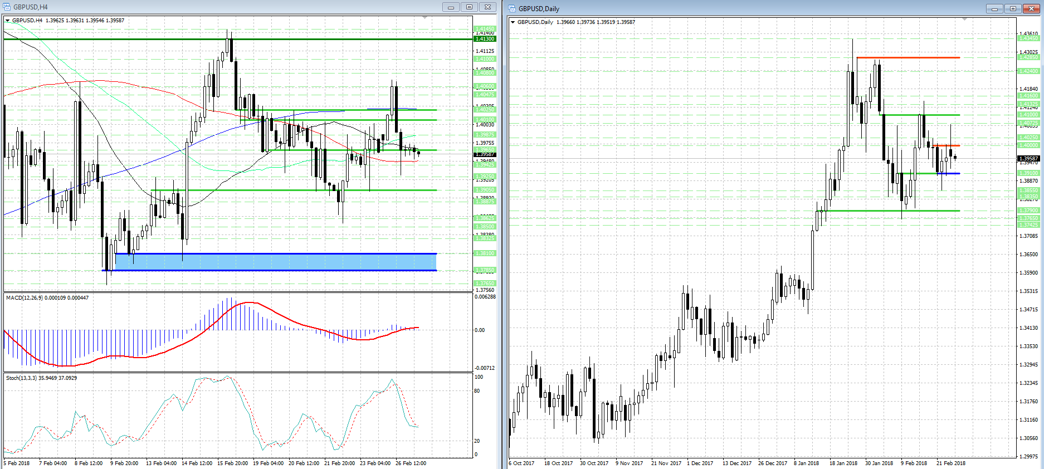The height and width of the screenshot is (469, 1044).
Task: Click the 1.38100 price label on H4 axis
Action: [485, 253]
